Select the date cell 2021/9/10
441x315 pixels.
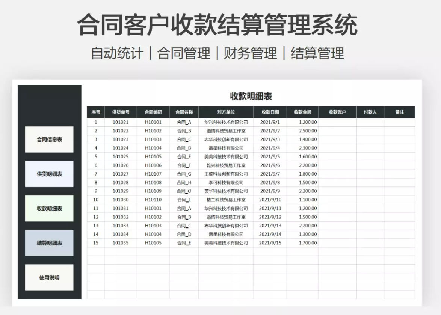(270, 200)
